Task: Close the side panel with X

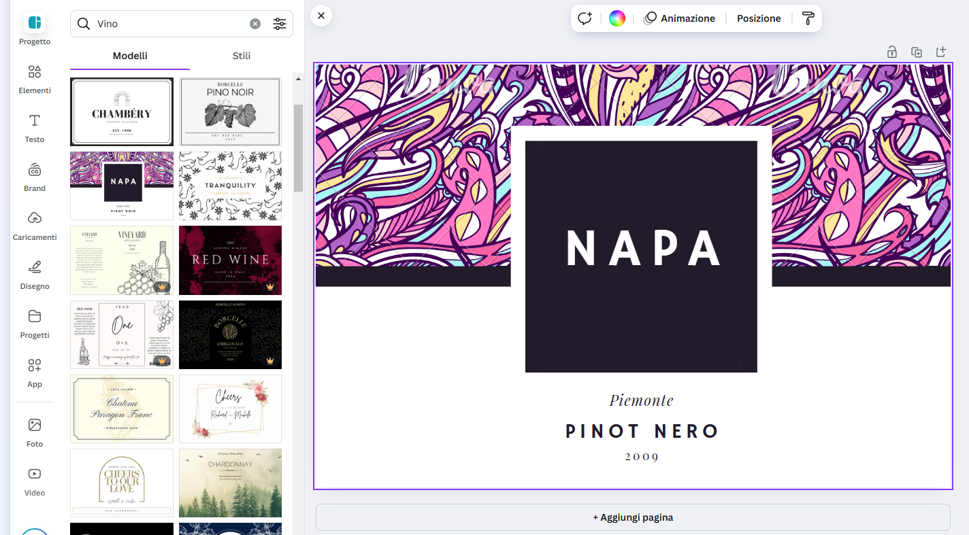Action: tap(321, 16)
